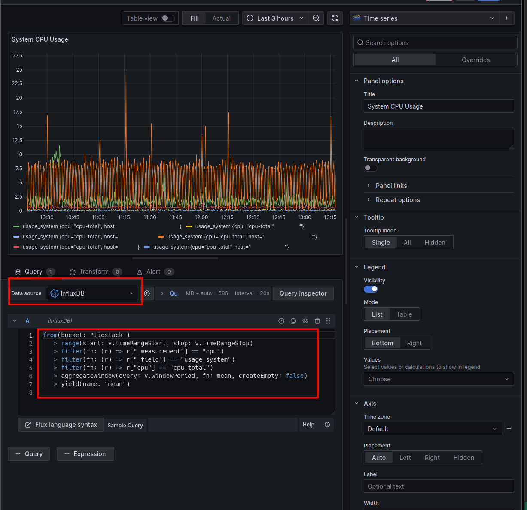
Task: Click the Flux language syntax link
Action: point(61,425)
